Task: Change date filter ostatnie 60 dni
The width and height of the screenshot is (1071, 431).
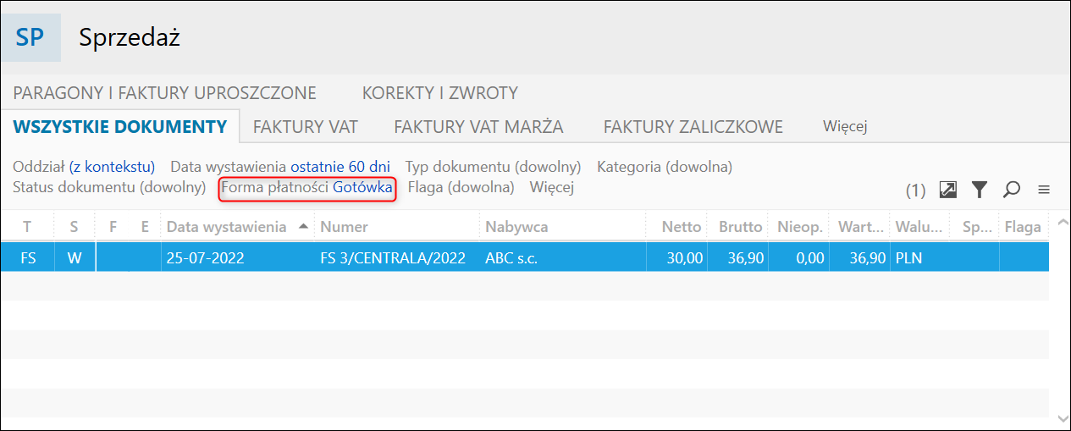Action: pyautogui.click(x=340, y=167)
